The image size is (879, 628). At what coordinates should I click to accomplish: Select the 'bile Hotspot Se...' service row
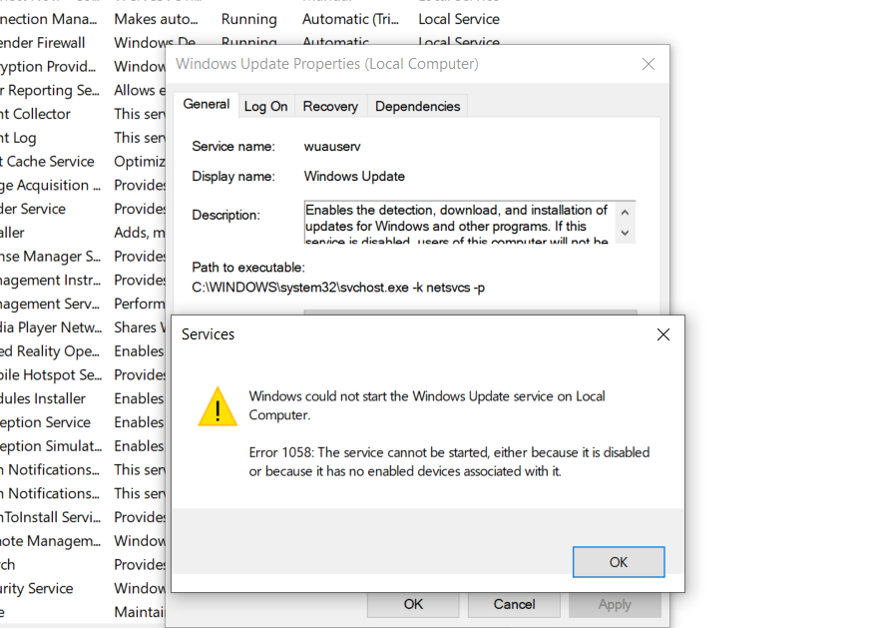(83, 374)
